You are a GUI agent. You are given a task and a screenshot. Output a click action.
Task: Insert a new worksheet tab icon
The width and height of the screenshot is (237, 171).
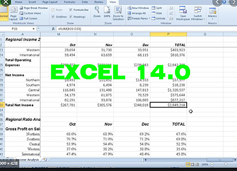(45, 159)
